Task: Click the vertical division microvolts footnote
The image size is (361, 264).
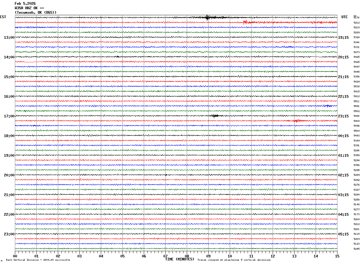Action: coord(38,260)
